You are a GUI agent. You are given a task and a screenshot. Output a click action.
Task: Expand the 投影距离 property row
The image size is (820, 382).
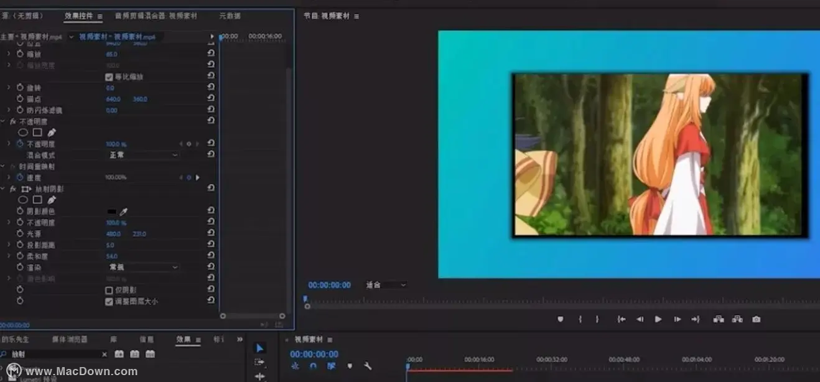click(9, 245)
